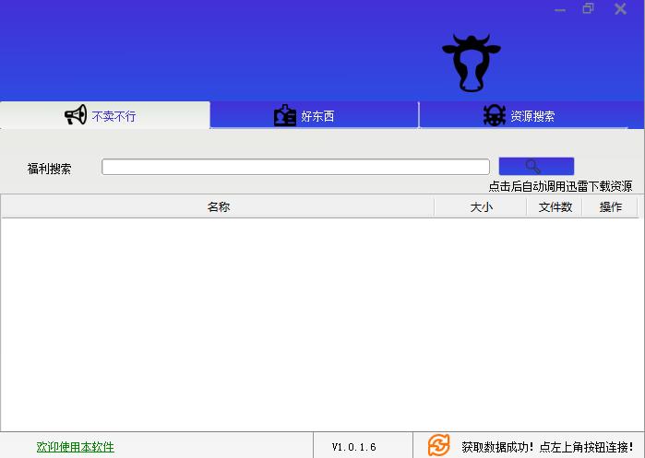Viewport: 645px width, 458px height.
Task: Select the 操作 column header
Action: pyautogui.click(x=610, y=207)
